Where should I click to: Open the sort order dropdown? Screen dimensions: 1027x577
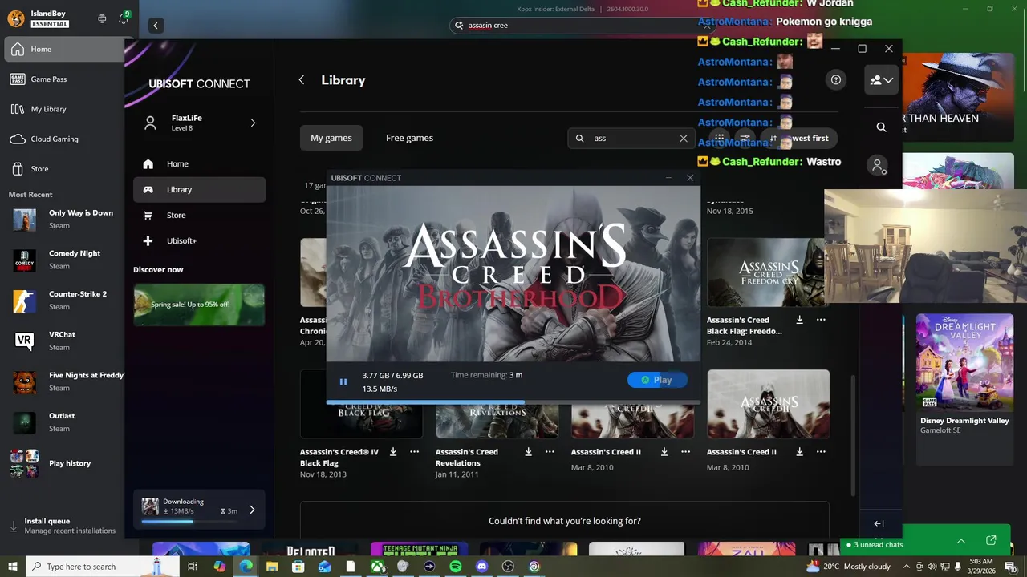tap(800, 138)
